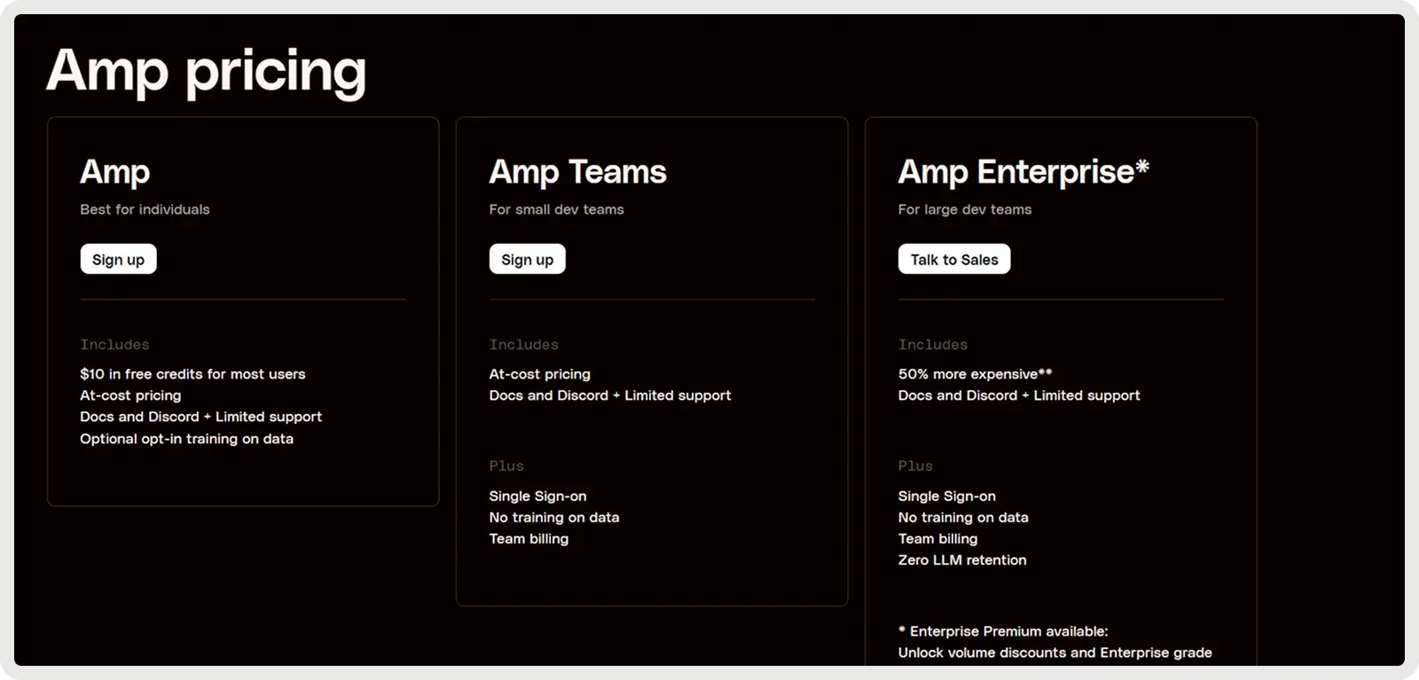This screenshot has height=680, width=1419.
Task: Click Sign up under Amp Teams
Action: pyautogui.click(x=527, y=259)
